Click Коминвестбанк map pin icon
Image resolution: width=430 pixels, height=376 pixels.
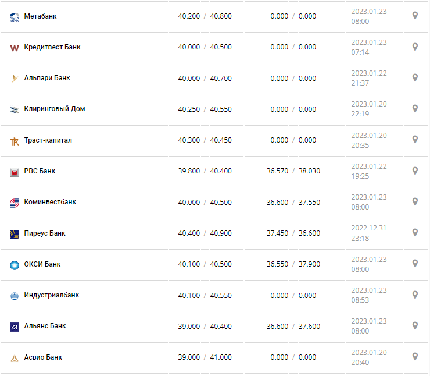(415, 202)
